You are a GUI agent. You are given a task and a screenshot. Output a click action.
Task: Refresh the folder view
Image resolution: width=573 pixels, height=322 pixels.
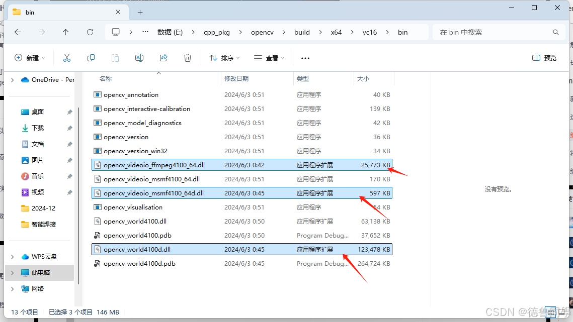pos(90,32)
